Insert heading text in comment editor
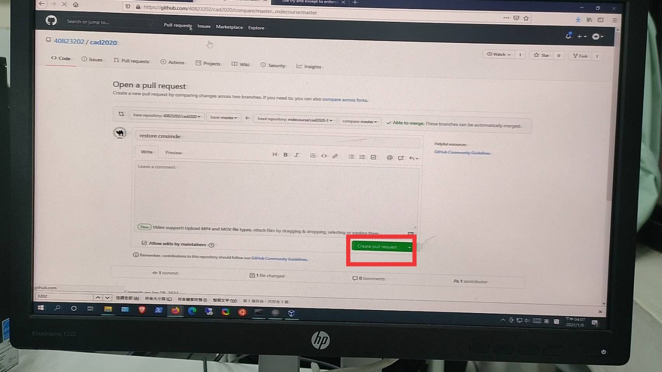Screen dimensions: 662x372 pos(275,154)
